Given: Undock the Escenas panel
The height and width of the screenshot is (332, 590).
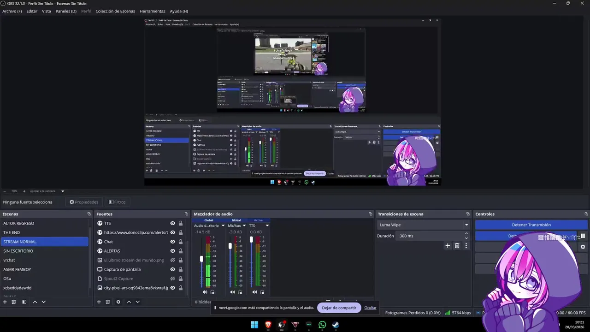Looking at the screenshot, I should 89,214.
